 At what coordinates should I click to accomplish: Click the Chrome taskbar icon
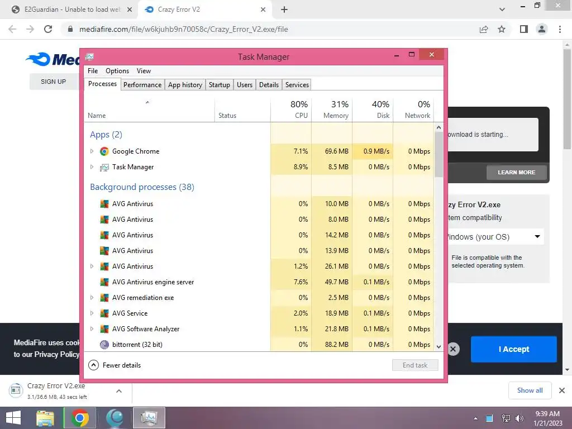click(x=80, y=418)
